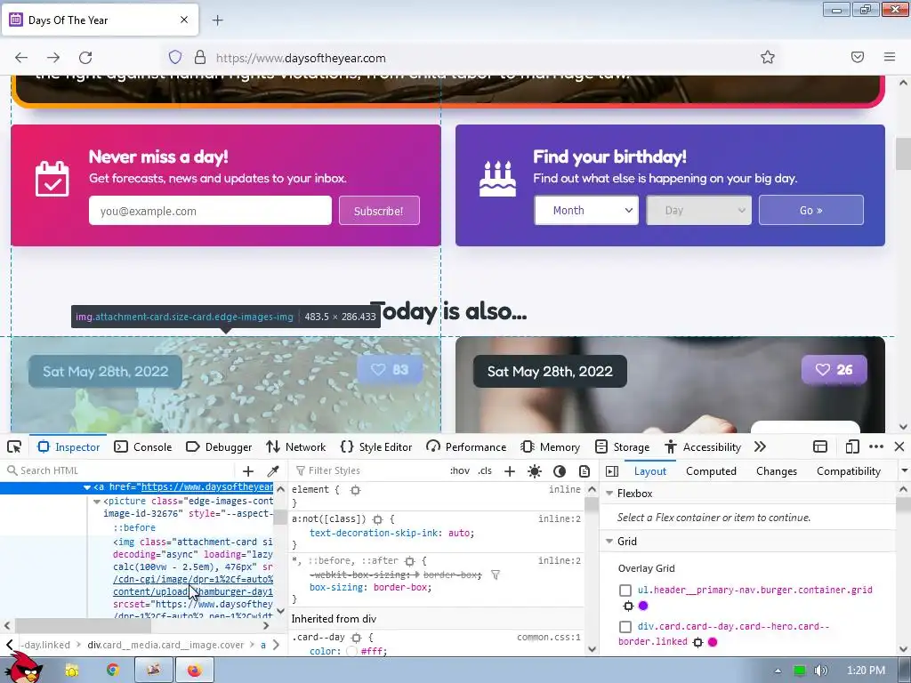Collapse the Flexbox section
911x683 pixels.
click(609, 493)
